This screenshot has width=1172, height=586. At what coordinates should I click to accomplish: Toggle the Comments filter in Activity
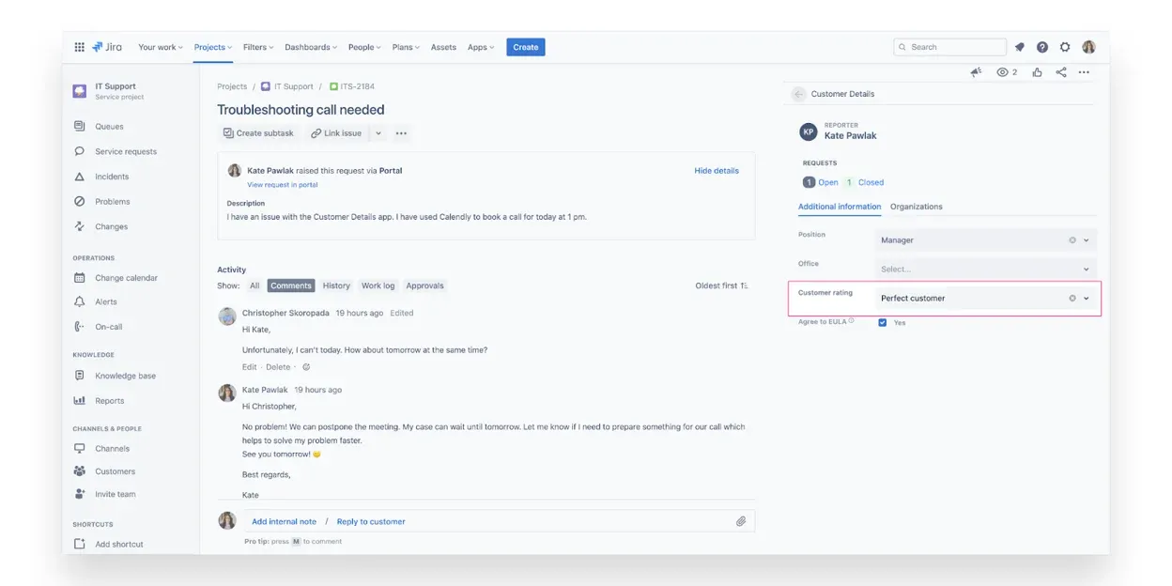[x=290, y=285]
